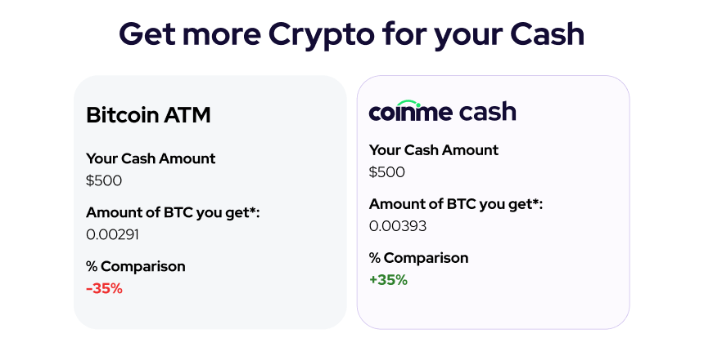Click the $500 value under coinme cash
The height and width of the screenshot is (347, 704).
pyautogui.click(x=387, y=172)
